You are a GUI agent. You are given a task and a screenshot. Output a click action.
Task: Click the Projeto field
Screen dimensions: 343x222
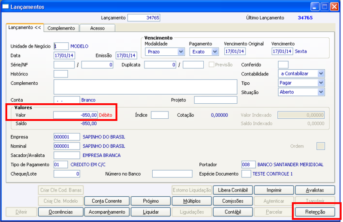pyautogui.click(x=216, y=100)
